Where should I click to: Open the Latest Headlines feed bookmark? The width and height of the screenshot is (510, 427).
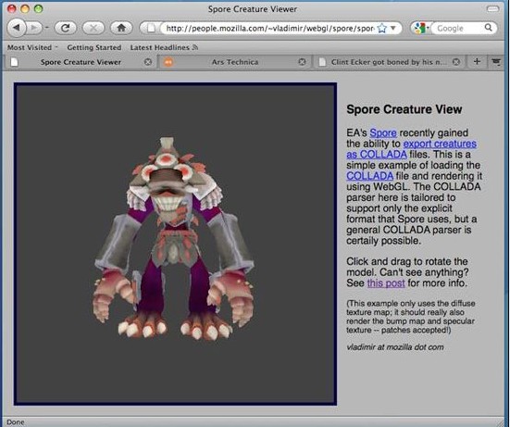[x=164, y=47]
